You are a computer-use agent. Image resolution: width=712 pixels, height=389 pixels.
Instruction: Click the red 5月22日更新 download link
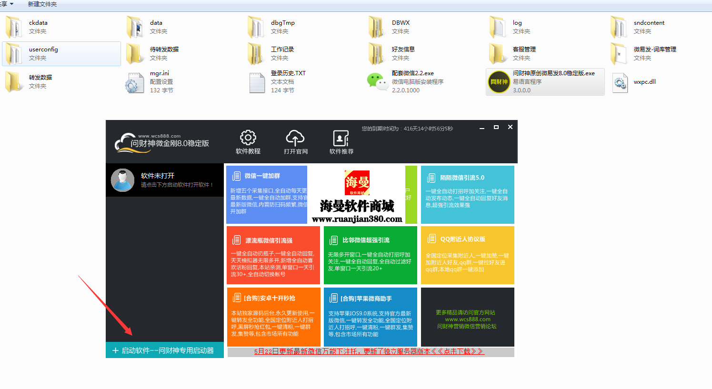click(x=369, y=351)
